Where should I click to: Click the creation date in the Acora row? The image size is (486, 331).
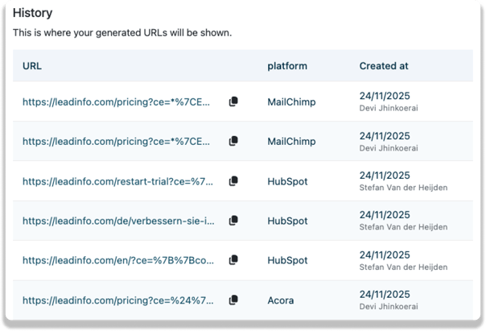[385, 295]
